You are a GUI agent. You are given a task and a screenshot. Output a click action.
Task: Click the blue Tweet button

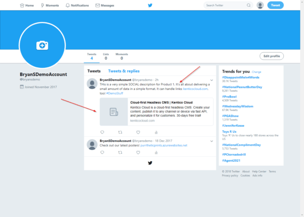pyautogui.click(x=275, y=5)
